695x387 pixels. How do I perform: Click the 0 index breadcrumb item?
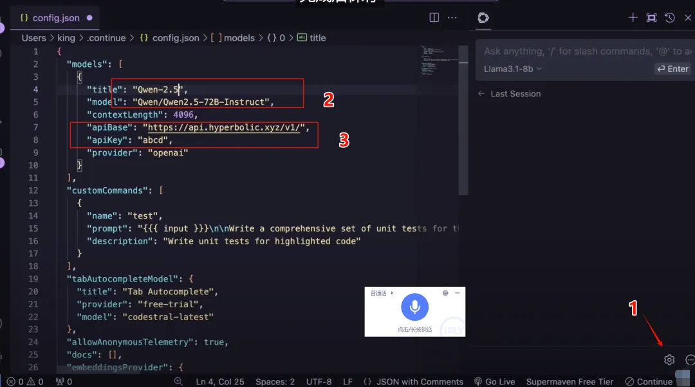pos(276,38)
